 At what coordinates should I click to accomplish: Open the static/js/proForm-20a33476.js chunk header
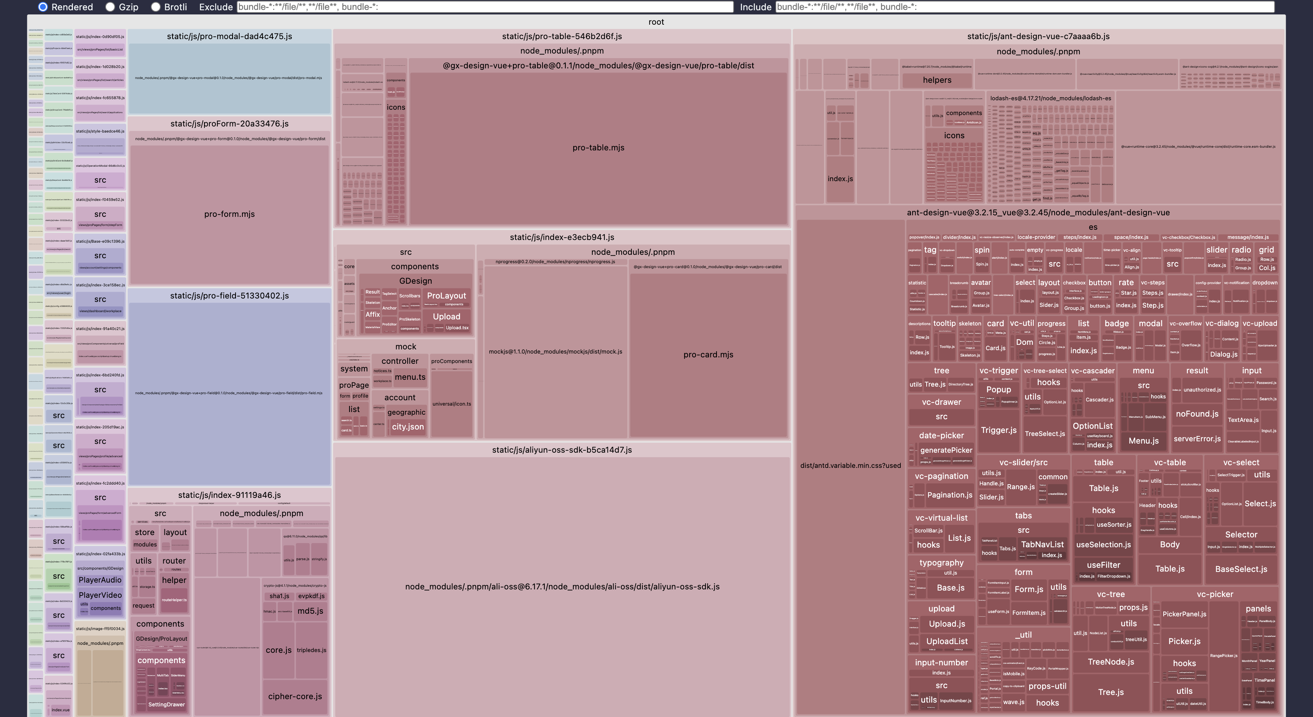point(229,123)
